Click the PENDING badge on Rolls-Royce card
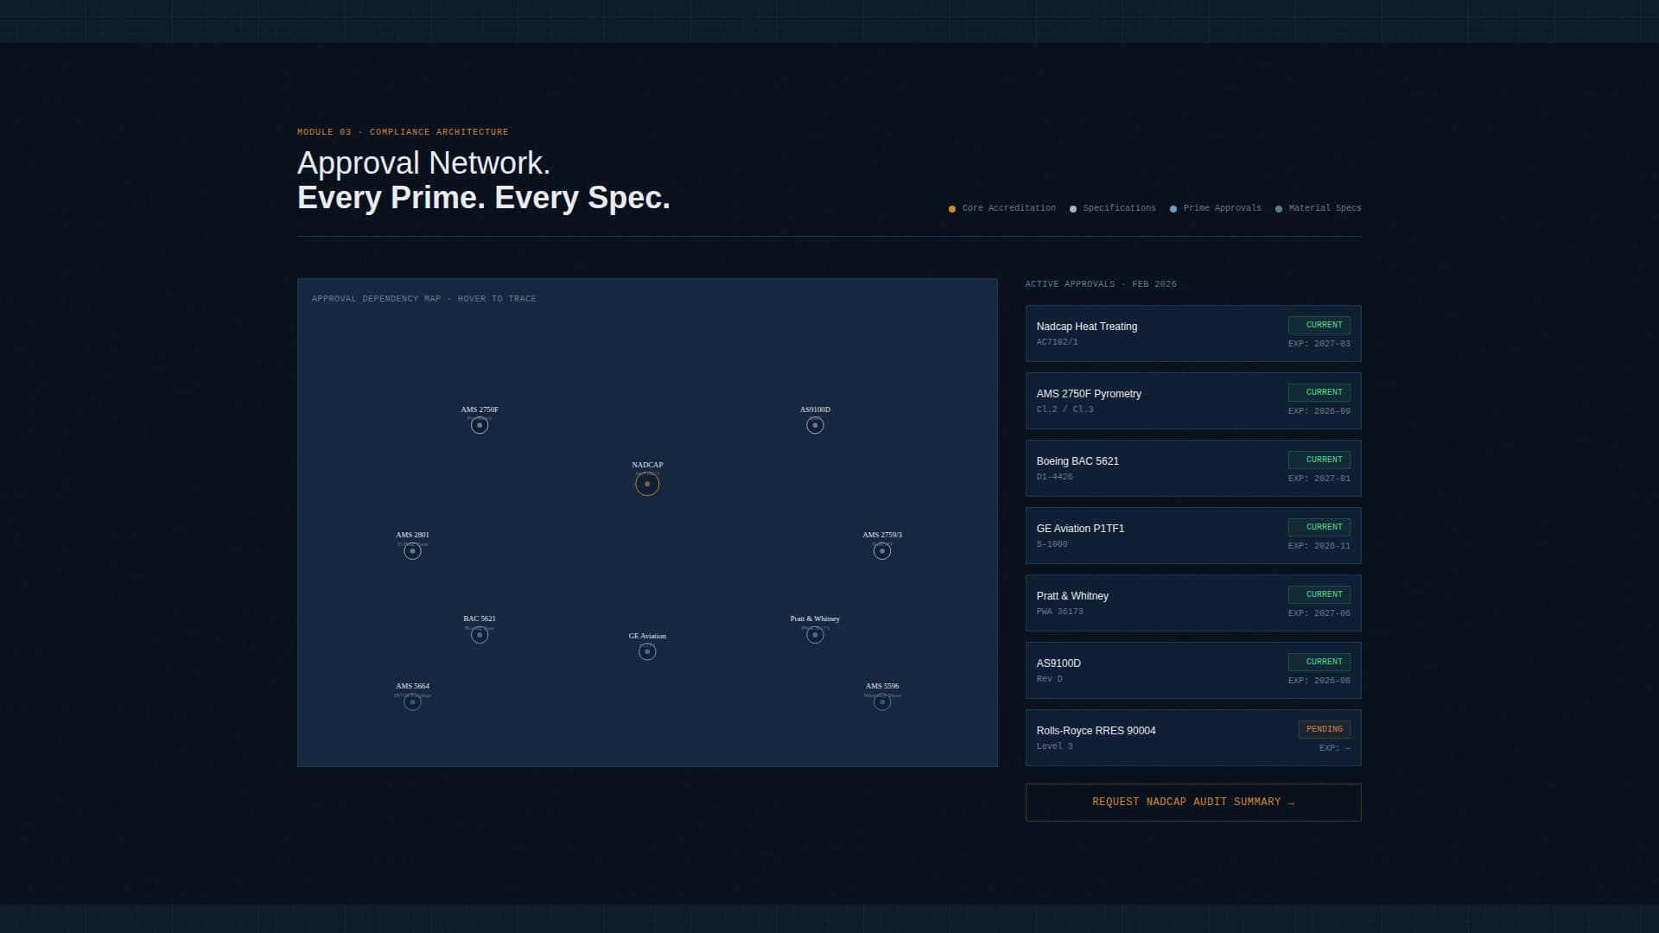 point(1324,729)
